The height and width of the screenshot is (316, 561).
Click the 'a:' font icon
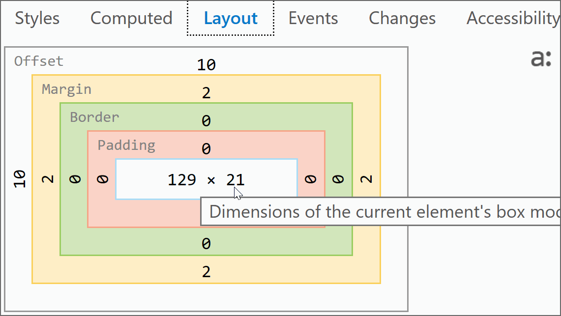541,58
